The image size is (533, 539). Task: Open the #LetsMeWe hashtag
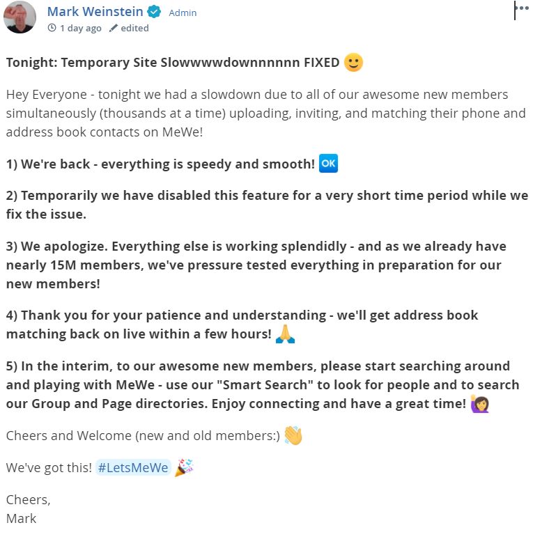pos(133,468)
